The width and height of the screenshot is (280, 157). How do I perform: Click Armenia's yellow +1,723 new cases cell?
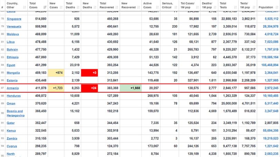click(x=56, y=88)
